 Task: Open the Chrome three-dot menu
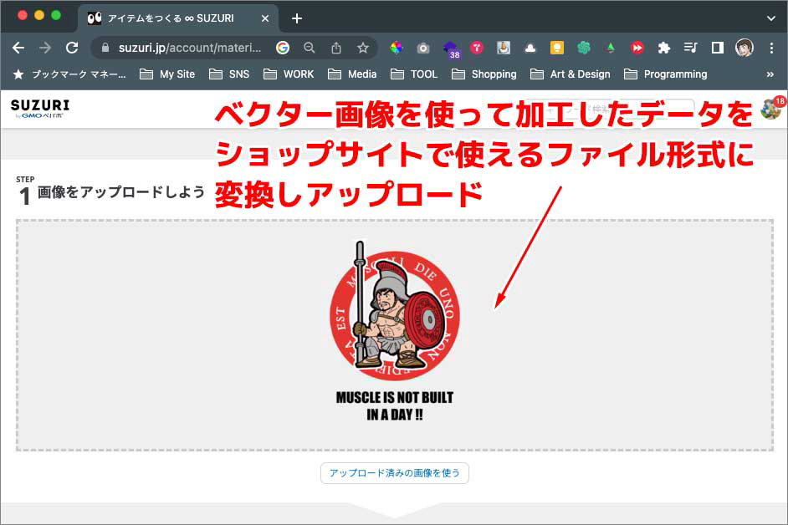coord(771,48)
